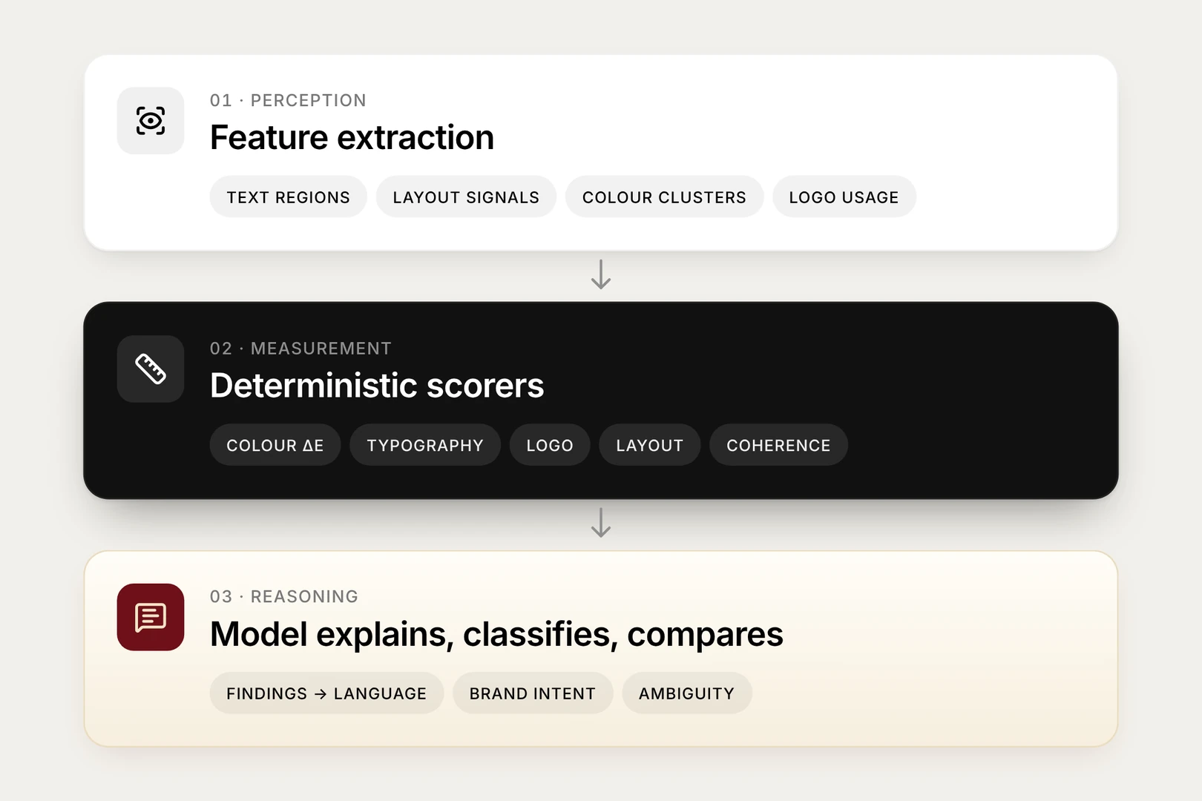Click the 03 · REASONING label
The height and width of the screenshot is (801, 1202).
click(x=284, y=596)
